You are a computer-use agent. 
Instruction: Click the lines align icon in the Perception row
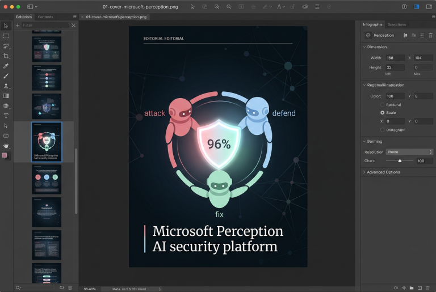point(422,35)
